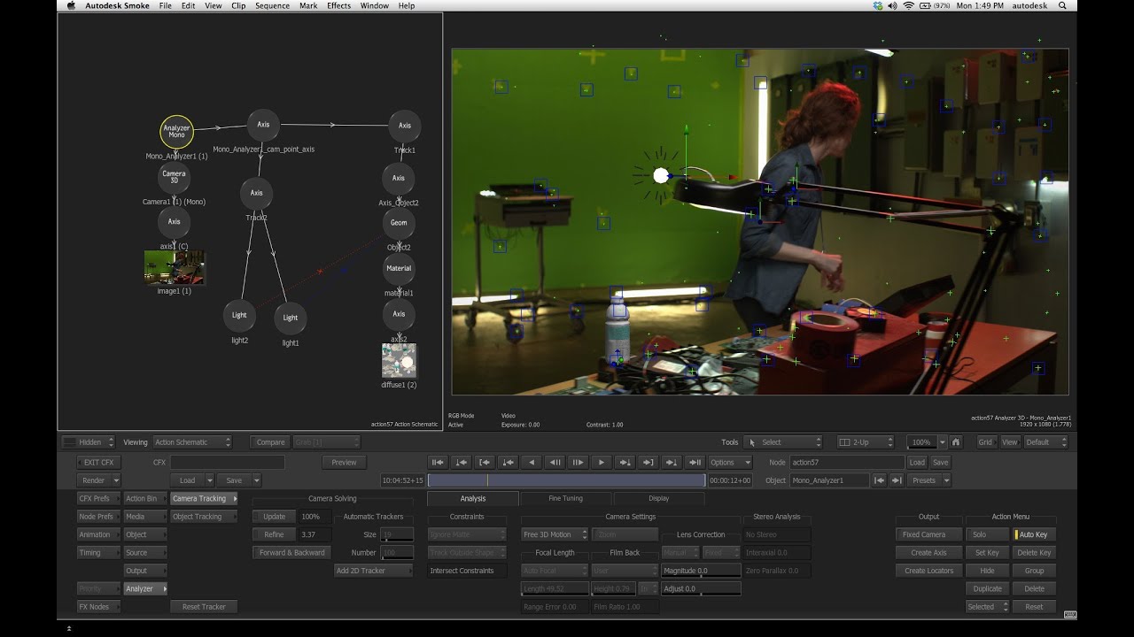Select the Track1 Axis node
This screenshot has width=1134, height=637.
pos(404,126)
